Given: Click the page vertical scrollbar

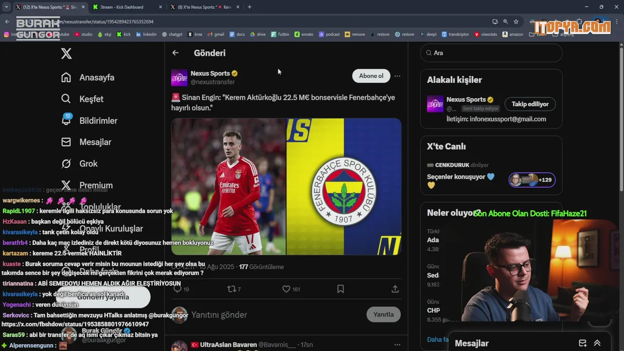Looking at the screenshot, I should click(621, 119).
